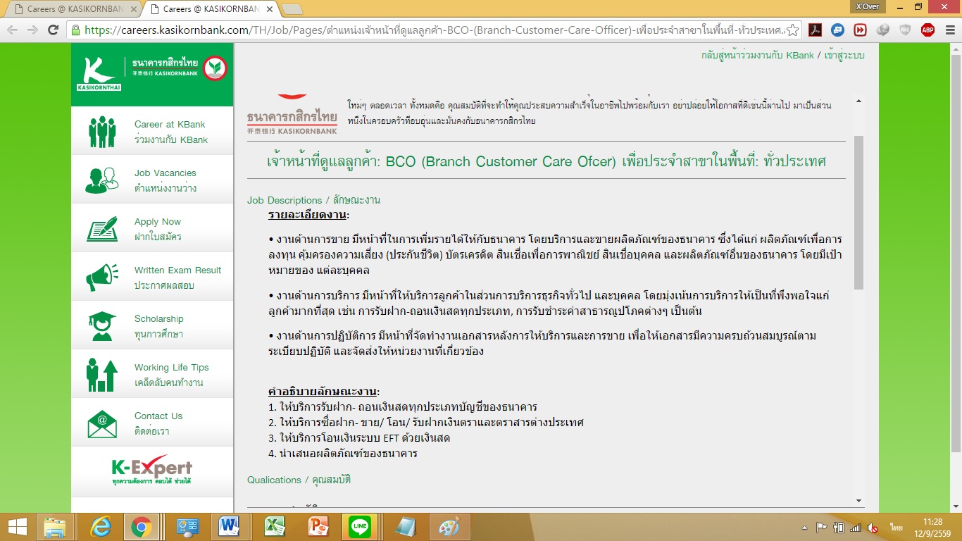This screenshot has width=962, height=541.
Task: Close the active Careers browser tab
Action: coord(268,9)
